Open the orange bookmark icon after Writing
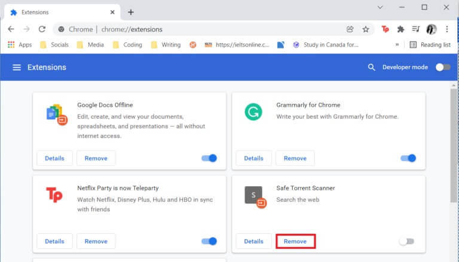Screen dimensions: 459x262 [x=192, y=45]
